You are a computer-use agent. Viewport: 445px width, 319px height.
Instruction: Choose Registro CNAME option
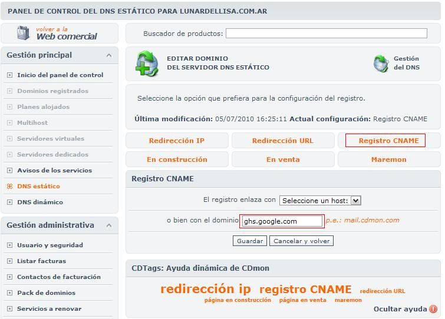389,141
